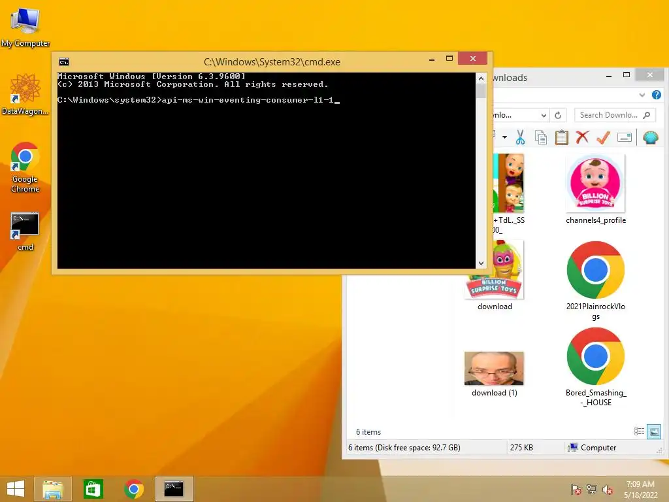Click the cmd taskbar button
Viewport: 669px width, 502px height.
click(x=174, y=489)
